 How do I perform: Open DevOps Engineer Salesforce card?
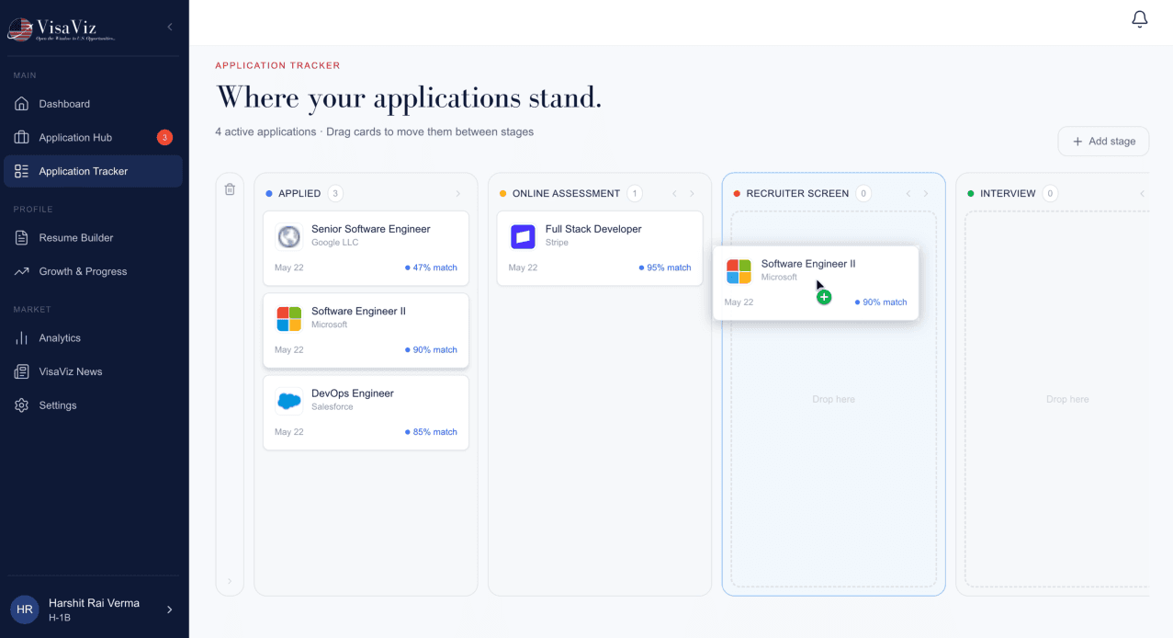(x=366, y=412)
